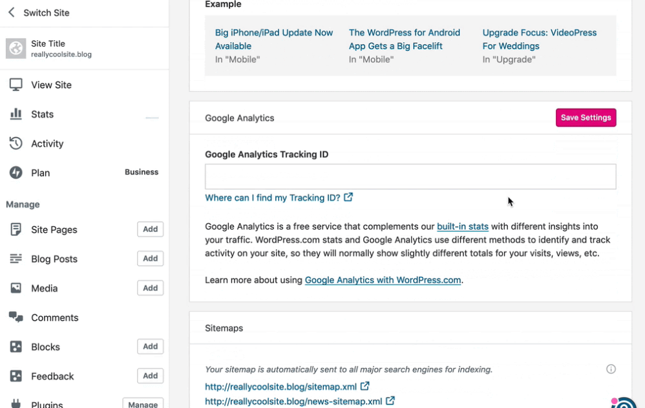Open 'Where can I find my Tracking ID?'
This screenshot has width=645, height=408.
coord(272,198)
